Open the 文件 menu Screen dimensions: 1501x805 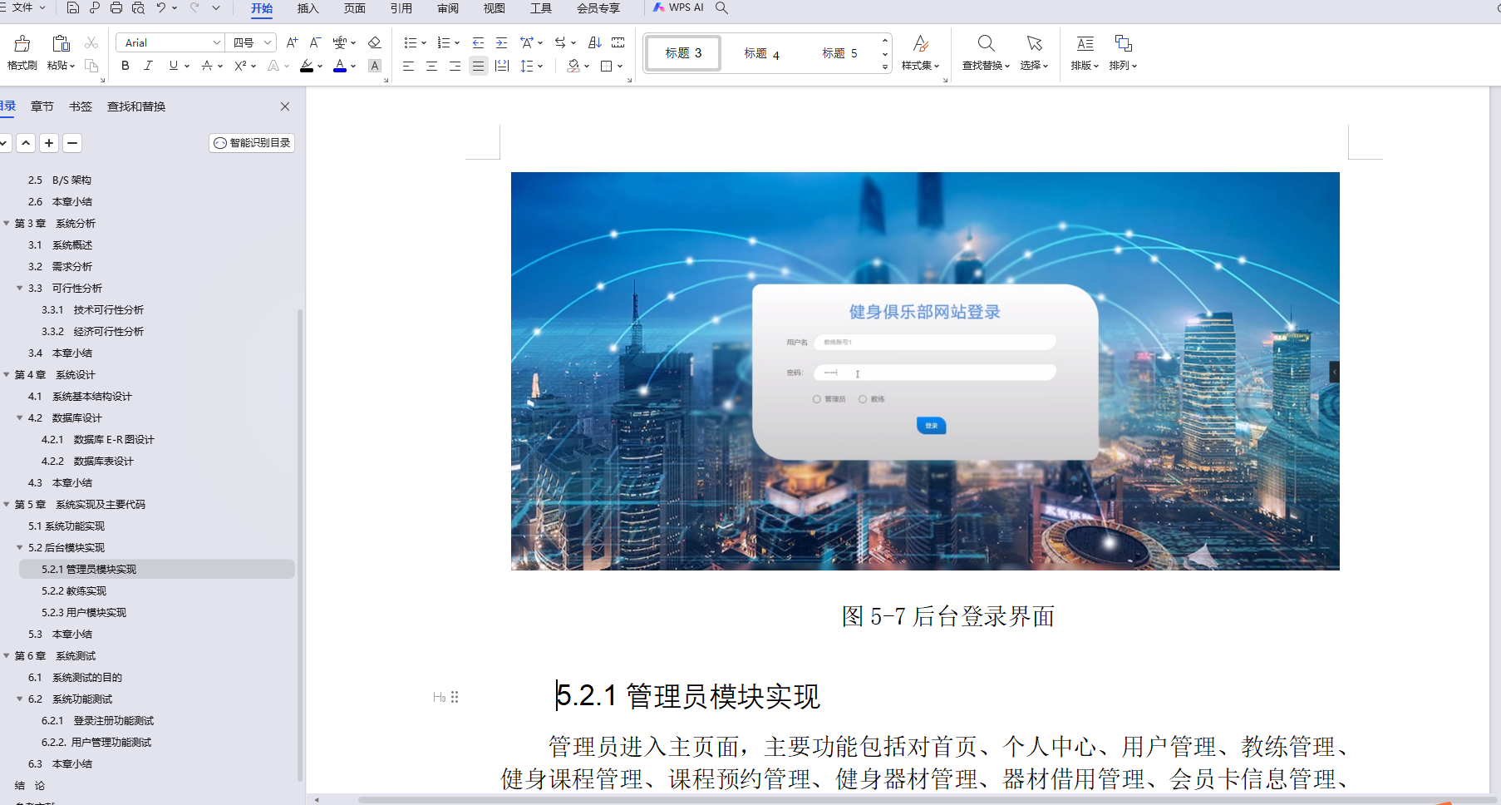coord(23,7)
